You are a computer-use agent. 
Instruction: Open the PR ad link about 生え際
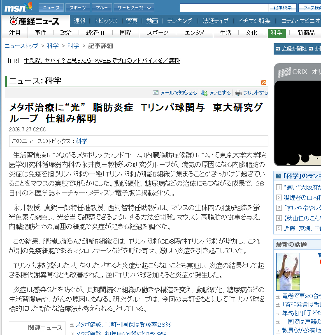(102, 61)
